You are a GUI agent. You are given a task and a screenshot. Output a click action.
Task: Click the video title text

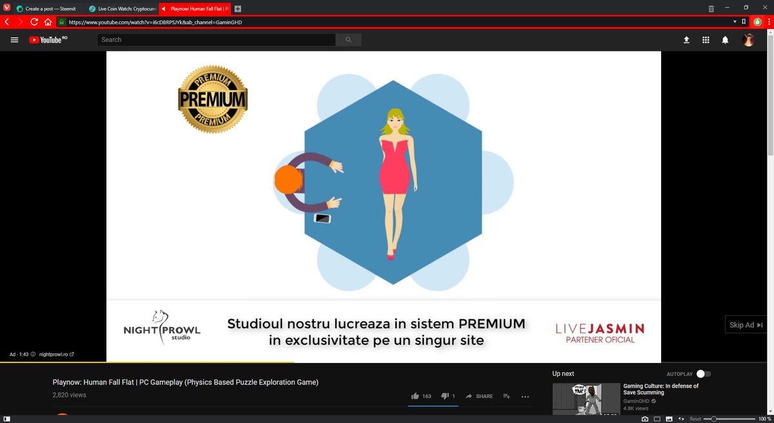pos(185,382)
